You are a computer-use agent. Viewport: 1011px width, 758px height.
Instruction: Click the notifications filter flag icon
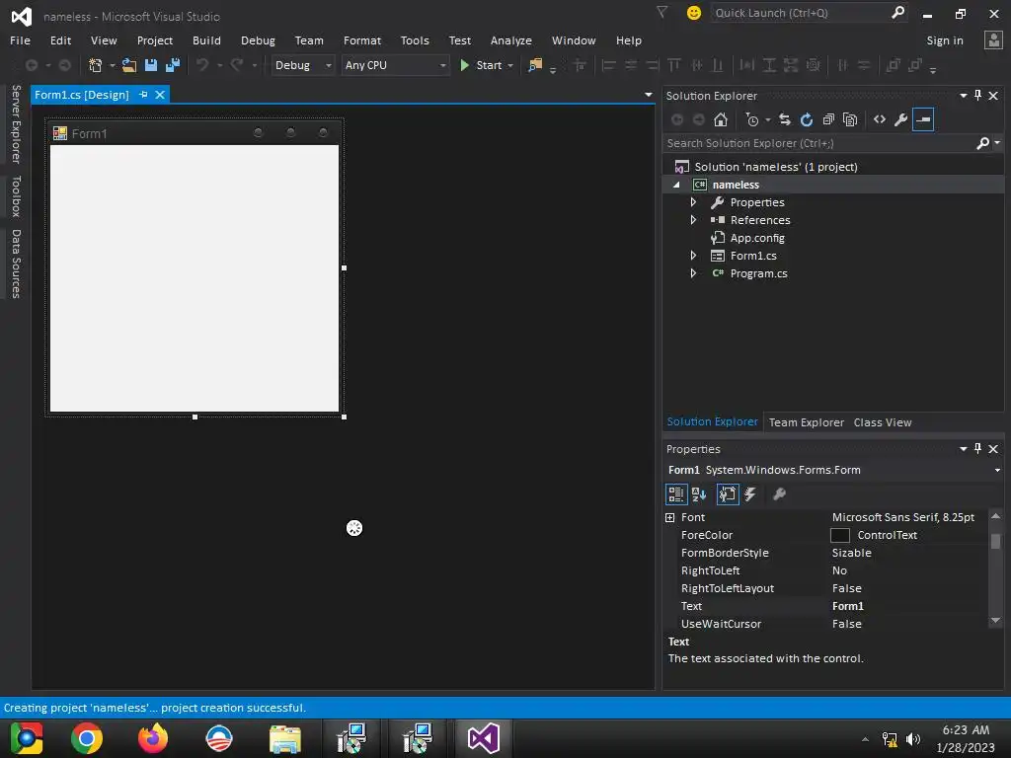[661, 12]
